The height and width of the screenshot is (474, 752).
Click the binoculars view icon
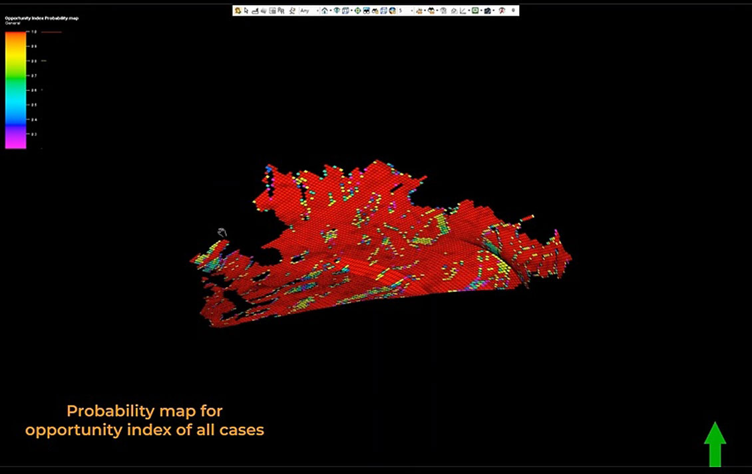click(367, 11)
